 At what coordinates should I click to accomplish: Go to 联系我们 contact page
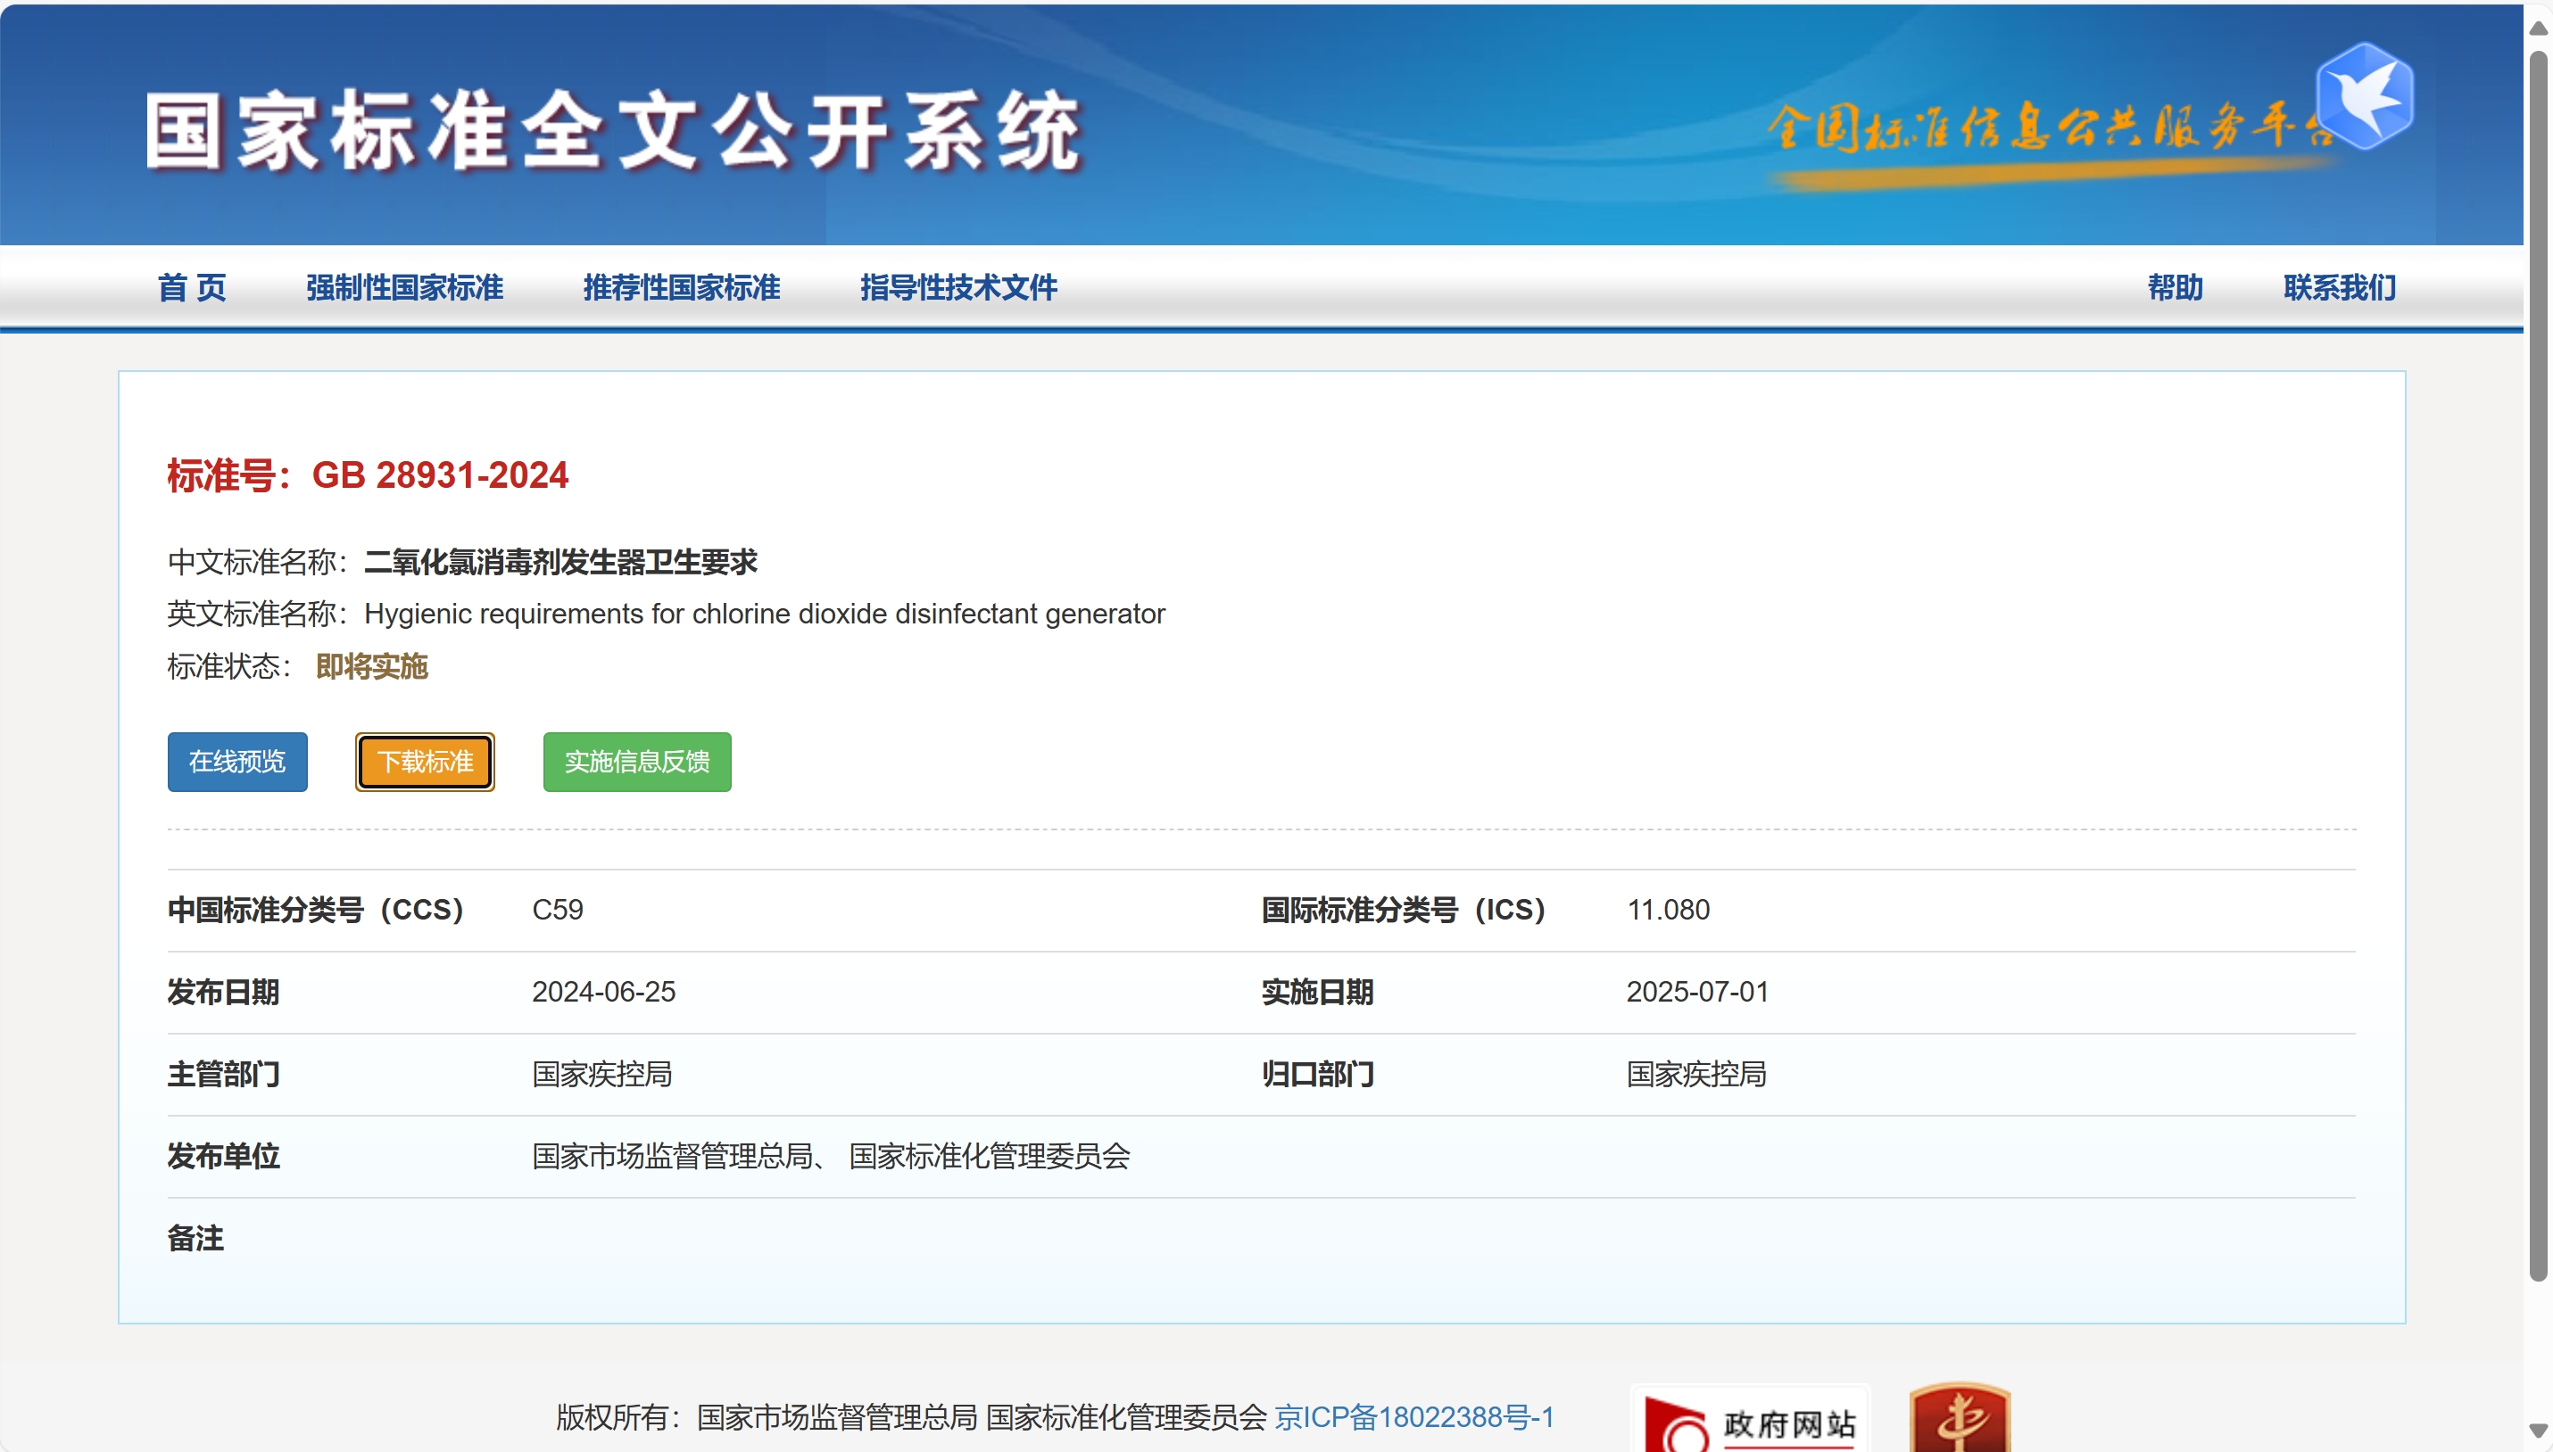point(2340,287)
